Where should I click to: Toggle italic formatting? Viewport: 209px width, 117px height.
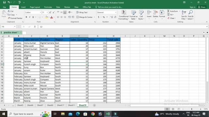tap(30, 17)
